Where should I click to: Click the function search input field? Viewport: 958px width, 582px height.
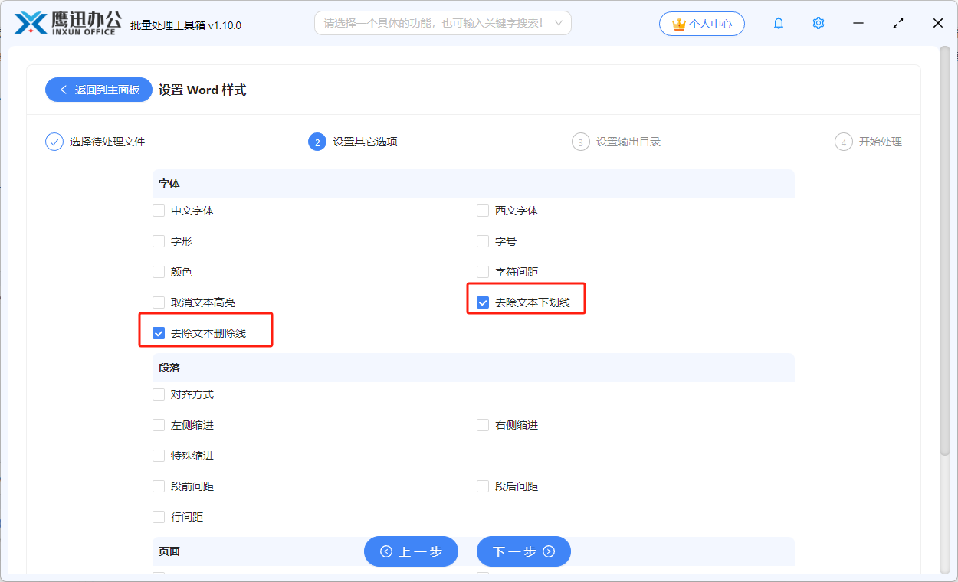[443, 23]
